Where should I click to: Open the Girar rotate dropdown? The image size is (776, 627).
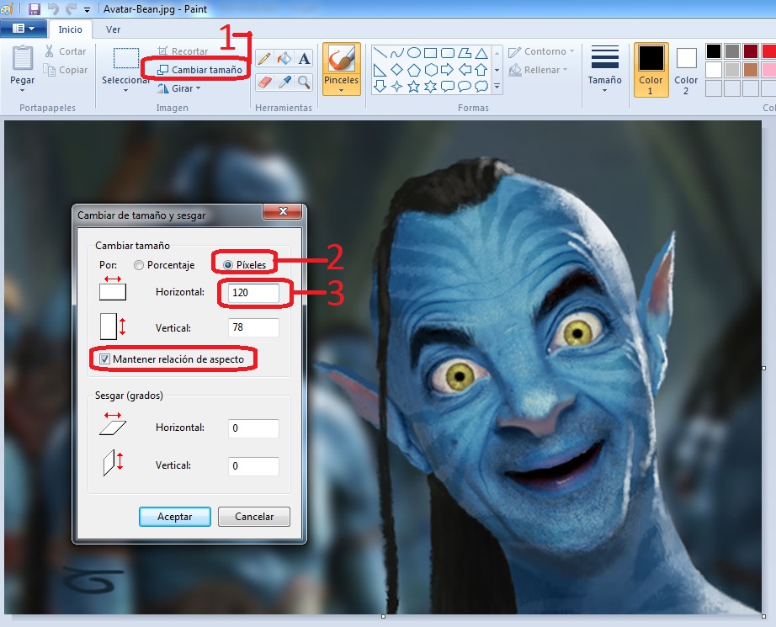pos(178,88)
